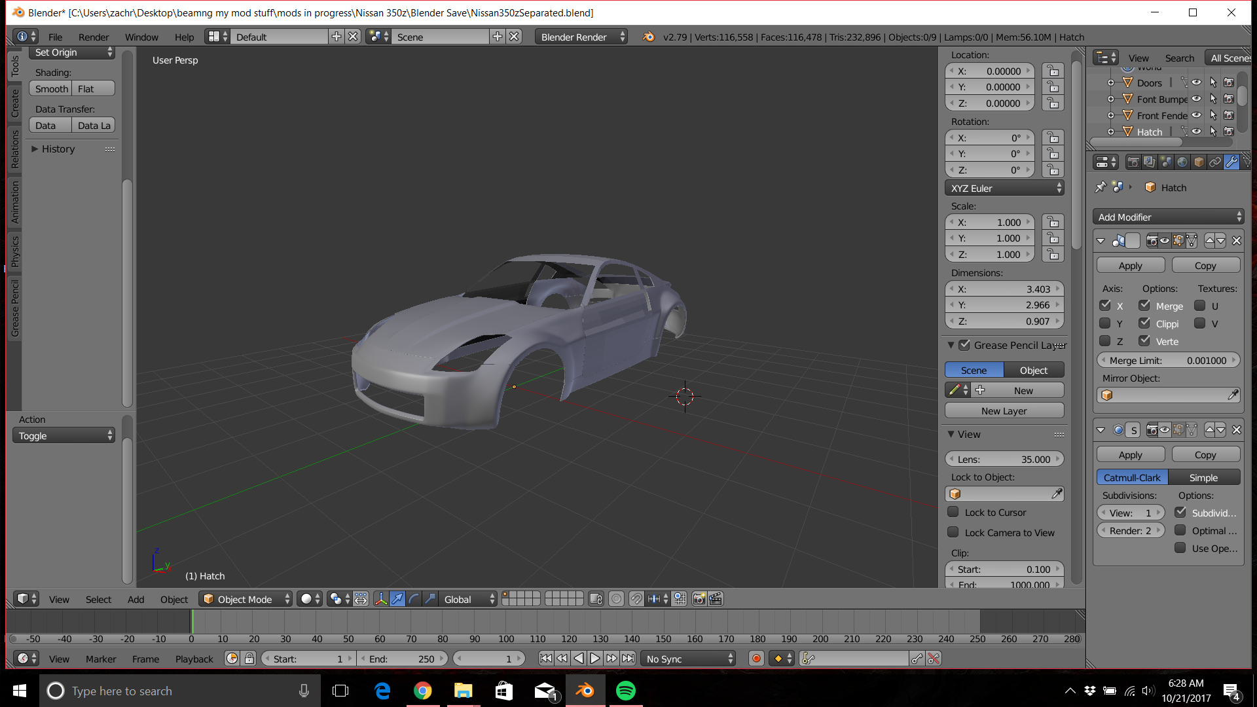Image resolution: width=1257 pixels, height=707 pixels.
Task: Toggle renderability camera for Font Bumper
Action: (x=1229, y=99)
